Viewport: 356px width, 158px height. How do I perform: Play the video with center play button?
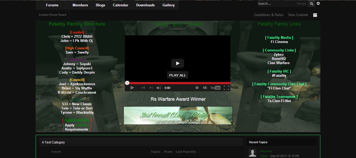(x=178, y=63)
